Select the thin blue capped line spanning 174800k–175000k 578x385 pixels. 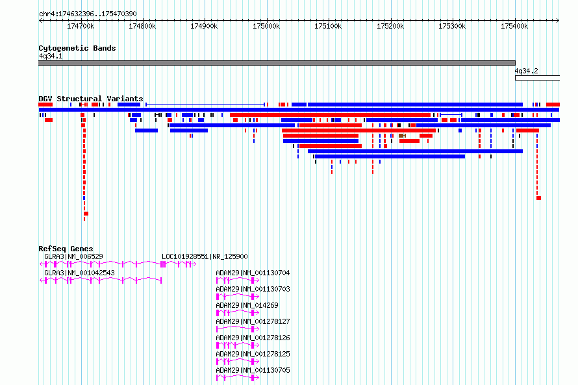tap(205, 105)
